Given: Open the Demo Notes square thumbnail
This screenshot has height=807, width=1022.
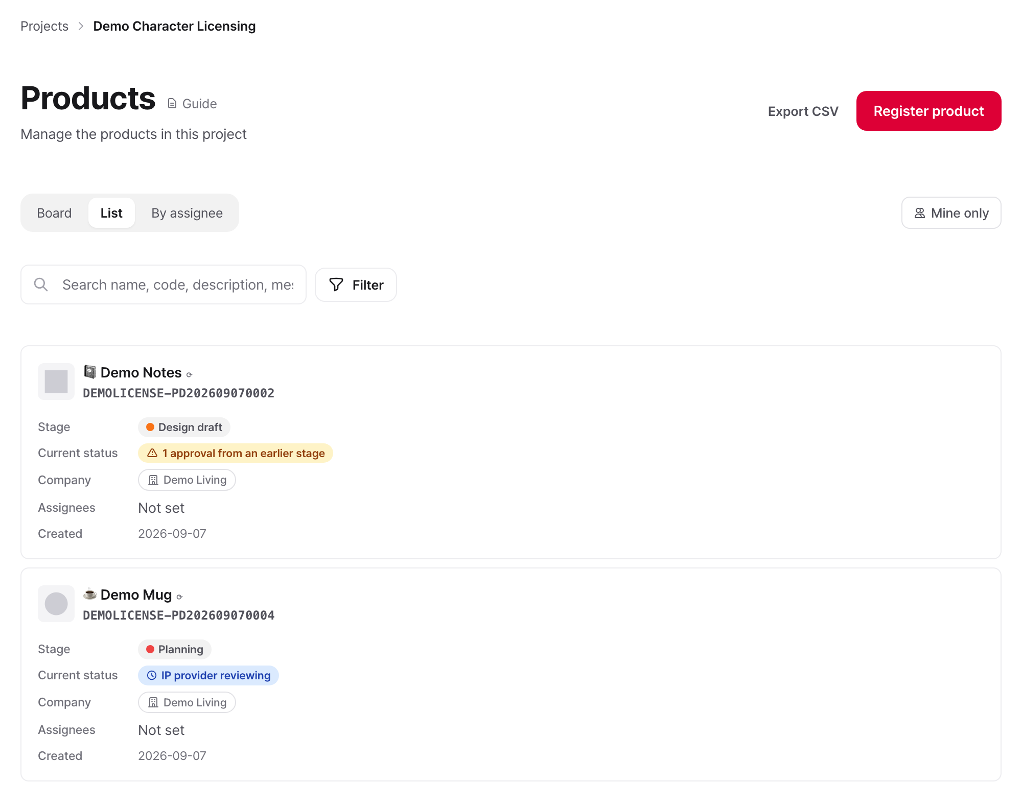Looking at the screenshot, I should (x=56, y=382).
